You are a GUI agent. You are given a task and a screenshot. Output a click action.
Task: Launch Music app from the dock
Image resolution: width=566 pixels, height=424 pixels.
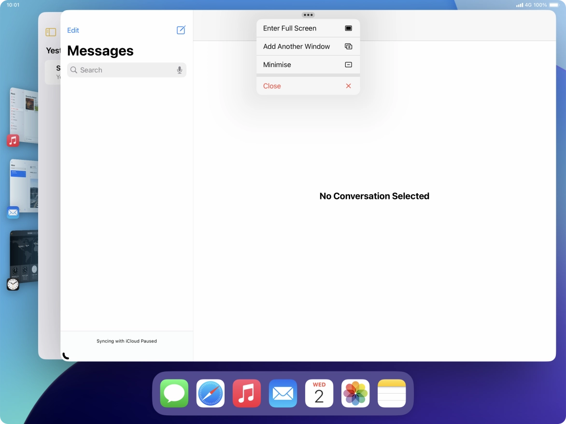[247, 394]
